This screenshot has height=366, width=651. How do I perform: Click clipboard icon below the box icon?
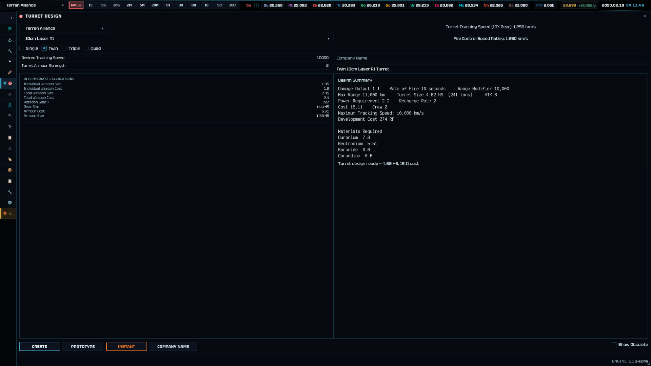[10, 181]
